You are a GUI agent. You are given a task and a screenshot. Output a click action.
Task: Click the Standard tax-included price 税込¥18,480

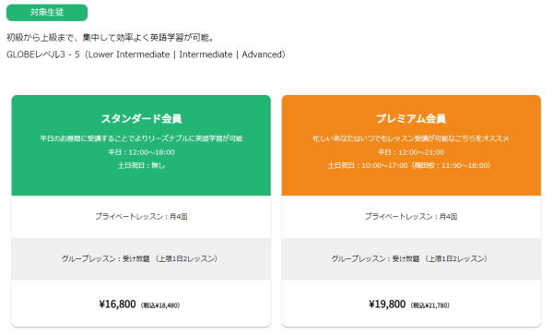(x=160, y=305)
